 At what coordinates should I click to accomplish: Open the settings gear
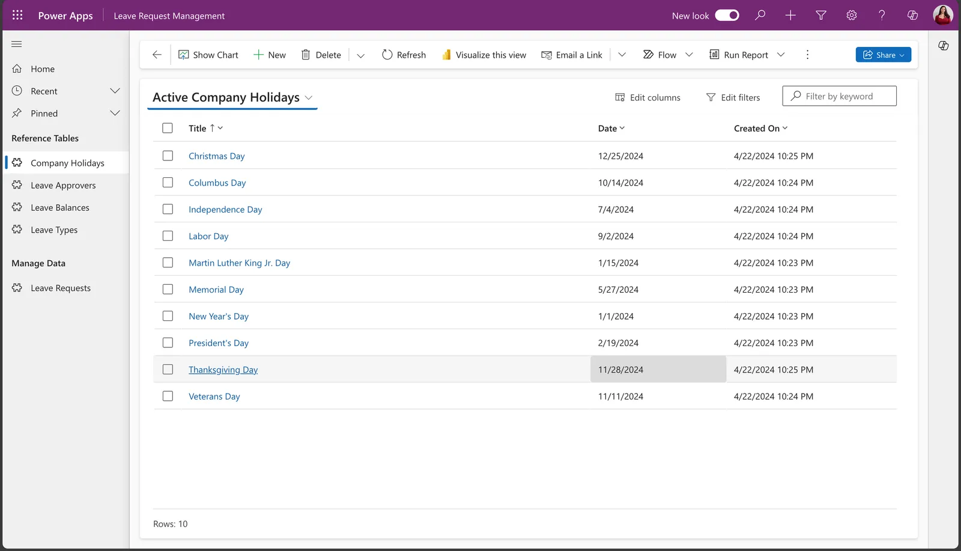pyautogui.click(x=852, y=15)
